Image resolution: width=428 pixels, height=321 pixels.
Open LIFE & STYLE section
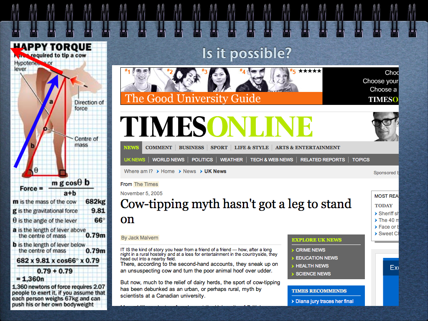coord(251,148)
